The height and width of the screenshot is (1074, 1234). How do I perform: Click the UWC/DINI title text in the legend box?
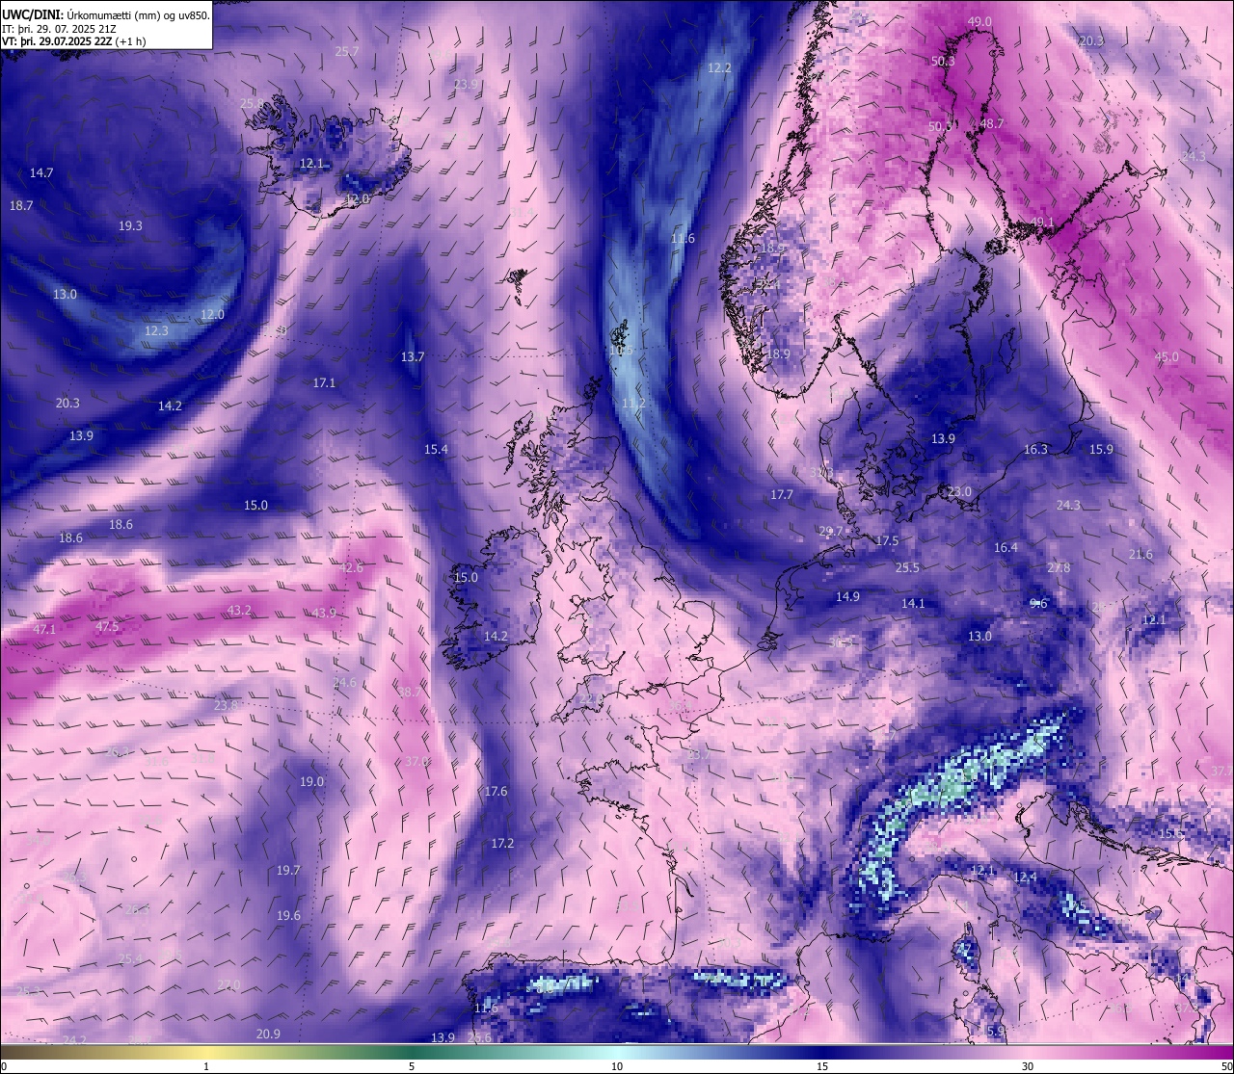(33, 14)
